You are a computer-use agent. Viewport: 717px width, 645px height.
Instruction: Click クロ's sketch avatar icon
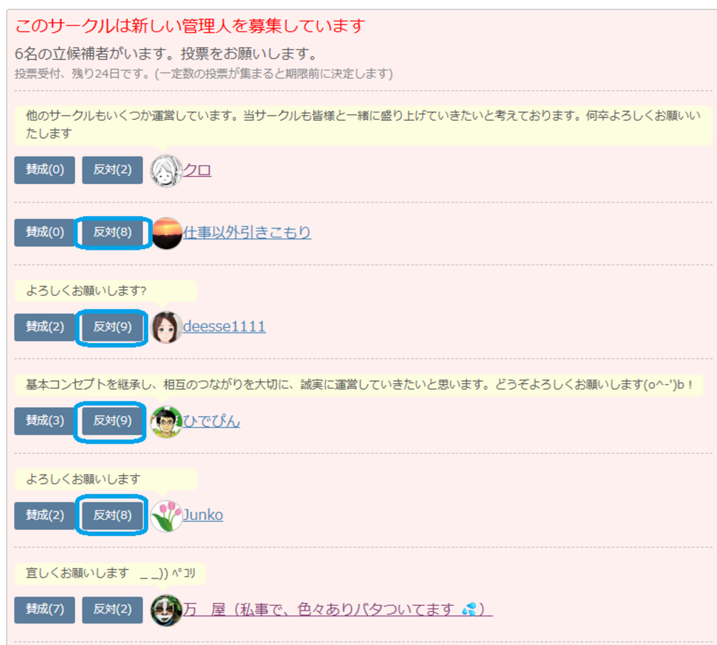click(167, 170)
